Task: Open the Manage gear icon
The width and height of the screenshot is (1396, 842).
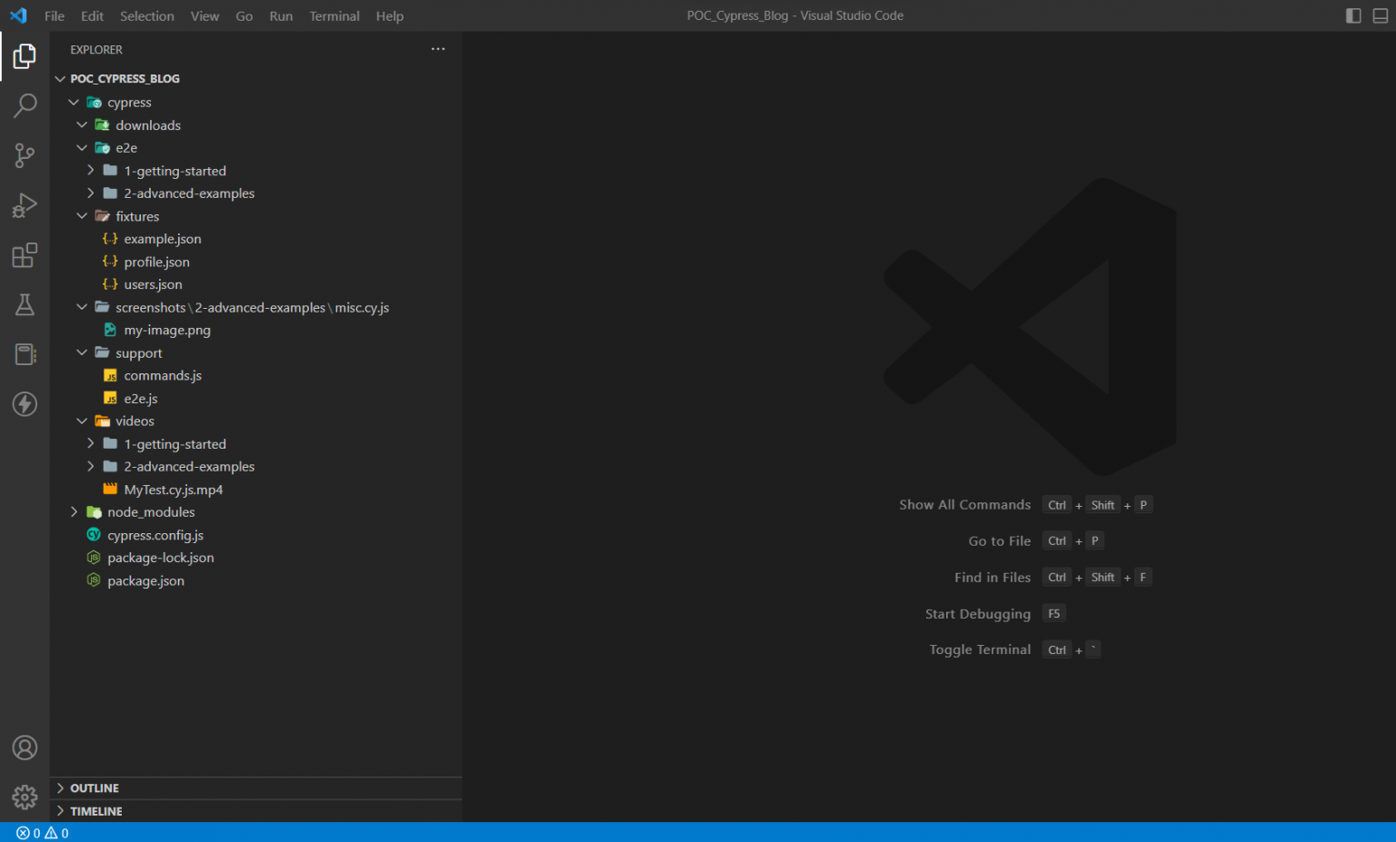Action: pyautogui.click(x=25, y=797)
